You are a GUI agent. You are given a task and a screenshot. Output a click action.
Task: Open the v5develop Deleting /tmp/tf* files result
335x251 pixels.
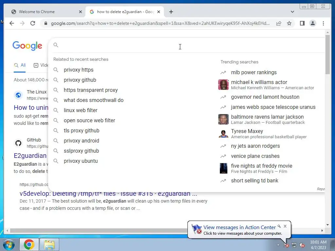pos(108,194)
